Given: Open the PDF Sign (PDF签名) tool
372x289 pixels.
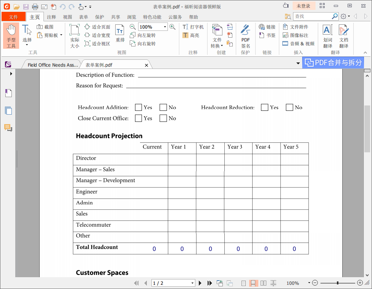Looking at the screenshot, I should 245,36.
